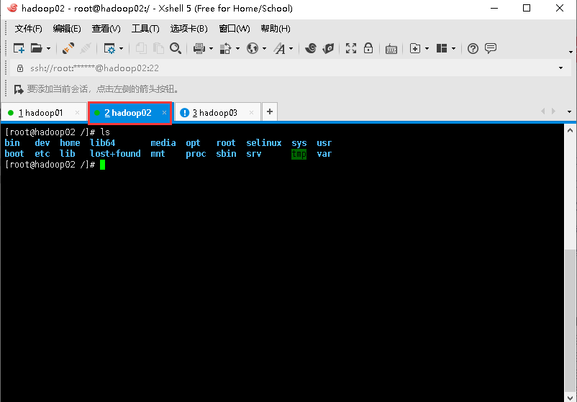Click the terminal scrollbar down arrow
Screen dimensions: 577x402
570,397
